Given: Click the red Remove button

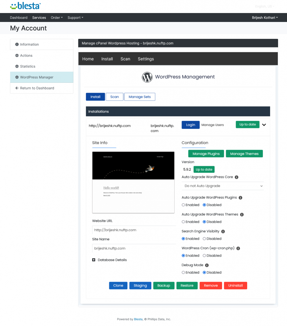Looking at the screenshot, I should click(x=211, y=286).
